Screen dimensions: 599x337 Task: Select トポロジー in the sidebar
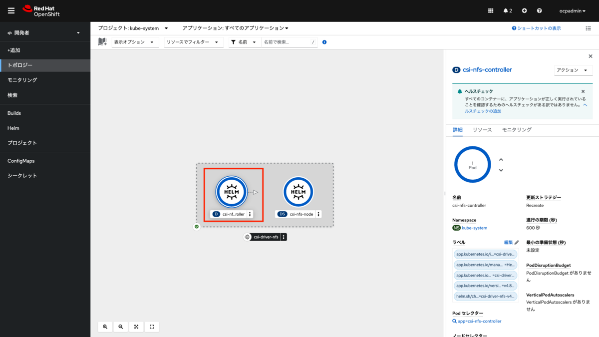45,65
